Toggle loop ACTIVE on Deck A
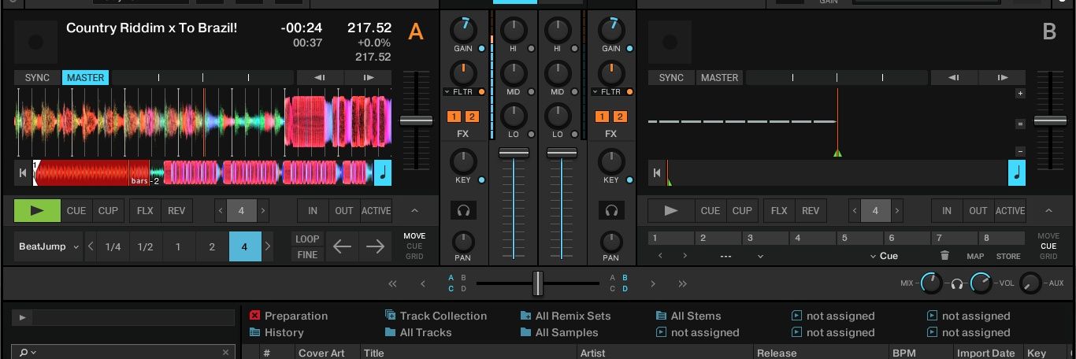The image size is (1076, 359). point(376,211)
